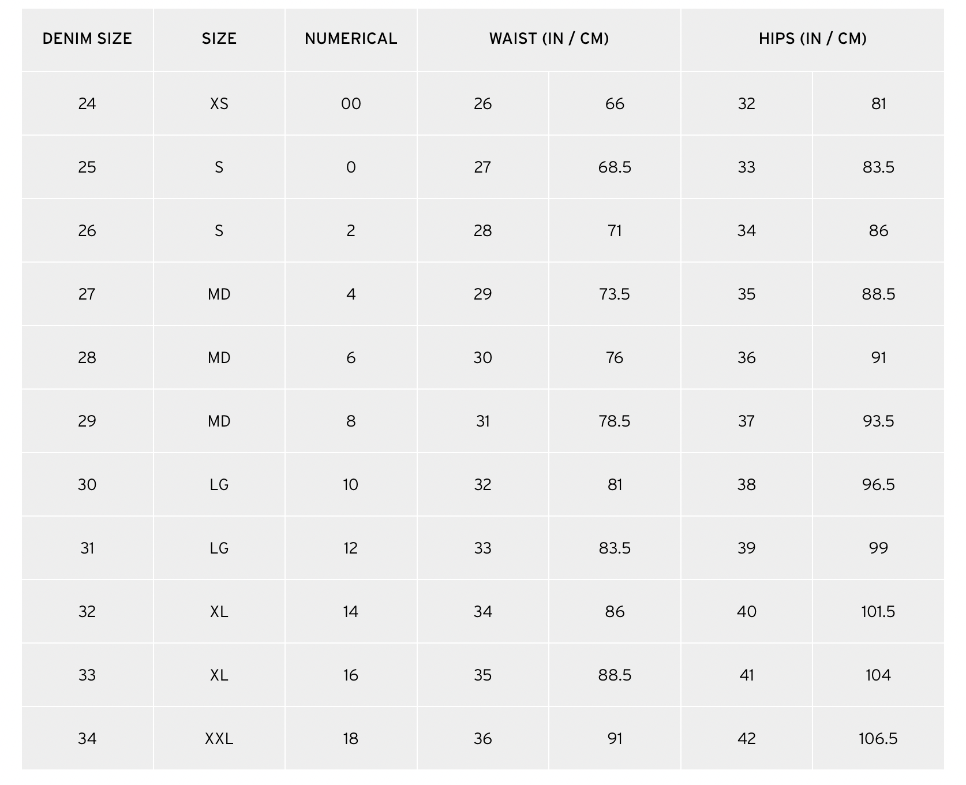Click waist value 73.5 cm
The width and height of the screenshot is (966, 785).
coord(615,294)
